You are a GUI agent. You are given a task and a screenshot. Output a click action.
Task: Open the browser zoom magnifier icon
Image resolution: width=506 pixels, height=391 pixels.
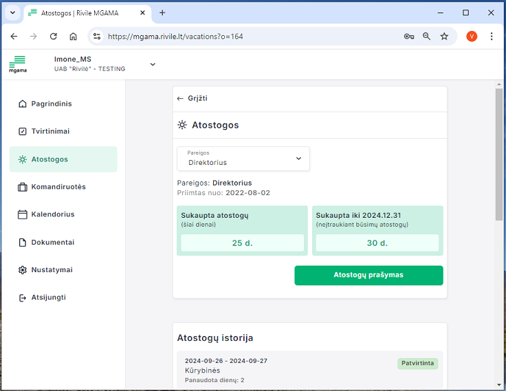(426, 36)
